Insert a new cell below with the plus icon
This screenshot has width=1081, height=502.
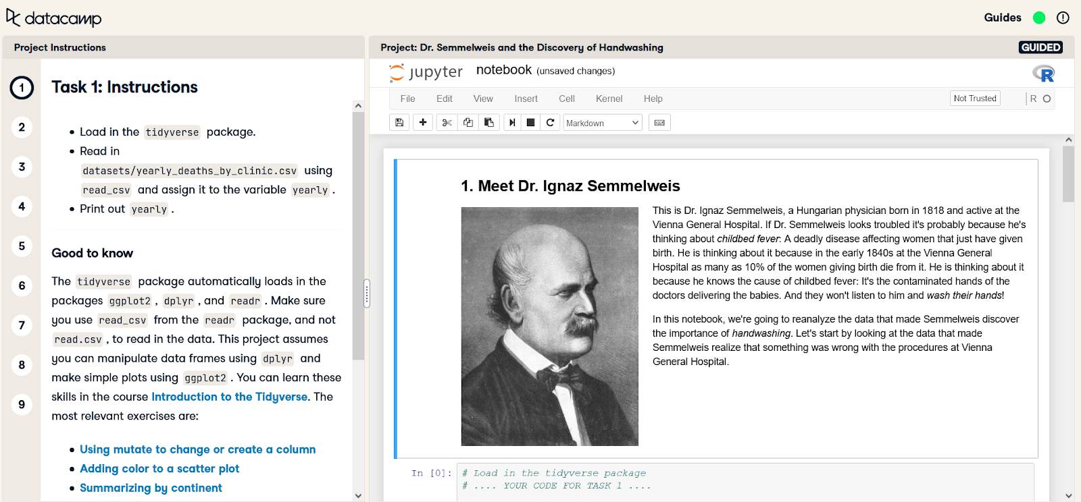click(x=423, y=123)
